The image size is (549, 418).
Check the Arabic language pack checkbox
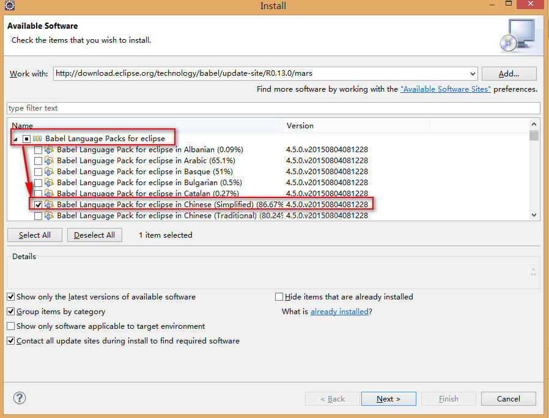pos(38,161)
